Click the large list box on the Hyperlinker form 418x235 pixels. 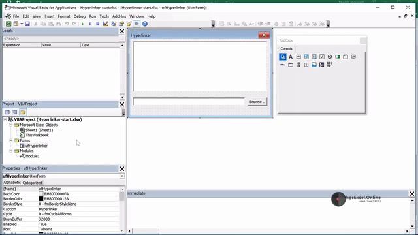pyautogui.click(x=200, y=67)
